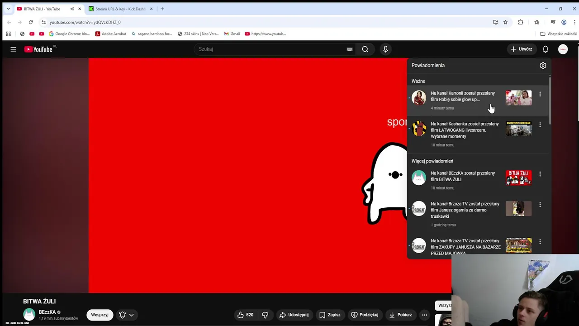Click the Kashanka notification video thumbnail
Viewport: 579px width, 326px height.
tap(518, 129)
